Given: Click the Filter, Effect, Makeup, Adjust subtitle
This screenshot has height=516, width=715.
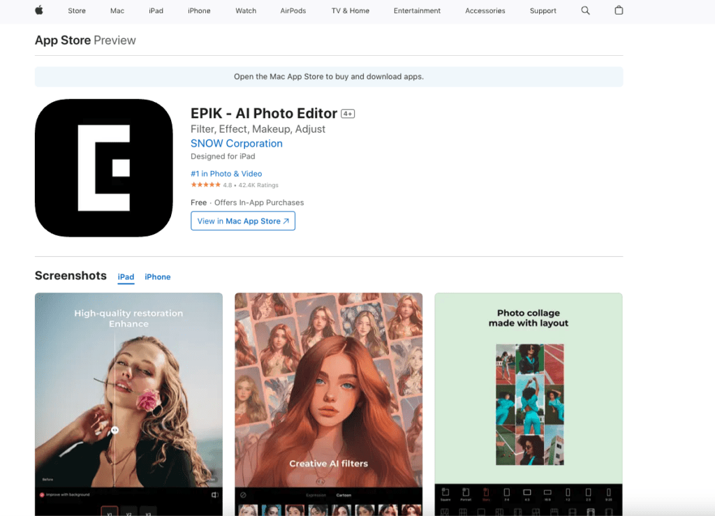Looking at the screenshot, I should click(258, 129).
